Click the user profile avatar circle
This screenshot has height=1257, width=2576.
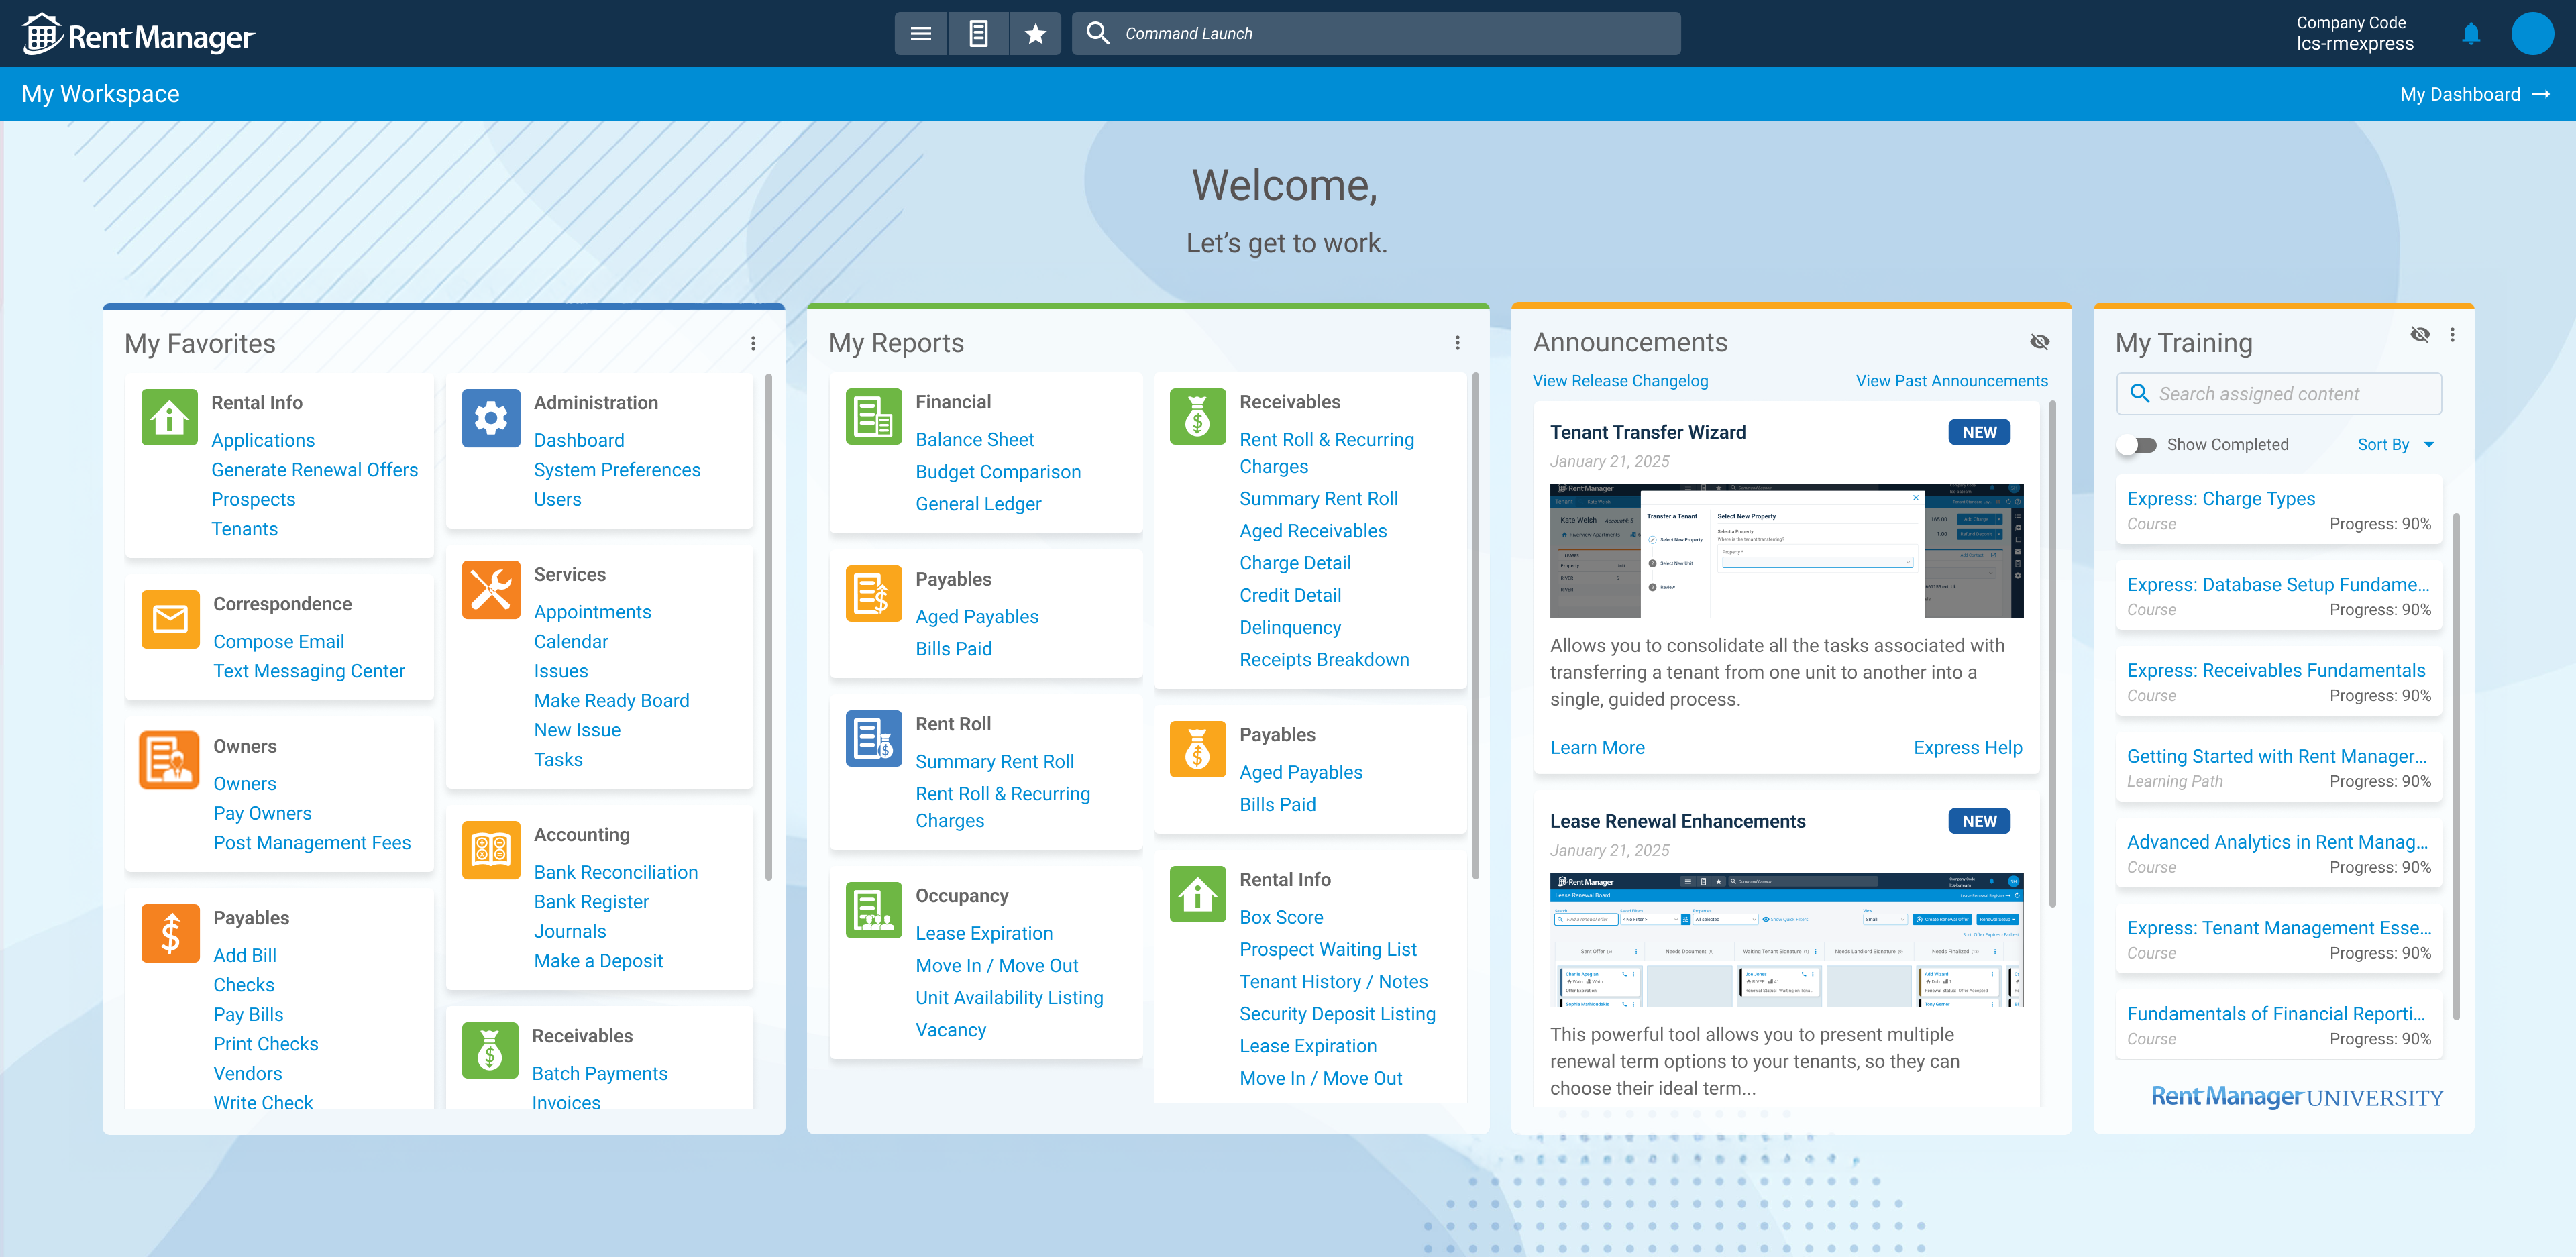[x=2532, y=34]
